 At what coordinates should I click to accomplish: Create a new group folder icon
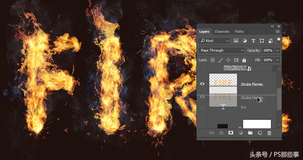pyautogui.click(x=250, y=133)
